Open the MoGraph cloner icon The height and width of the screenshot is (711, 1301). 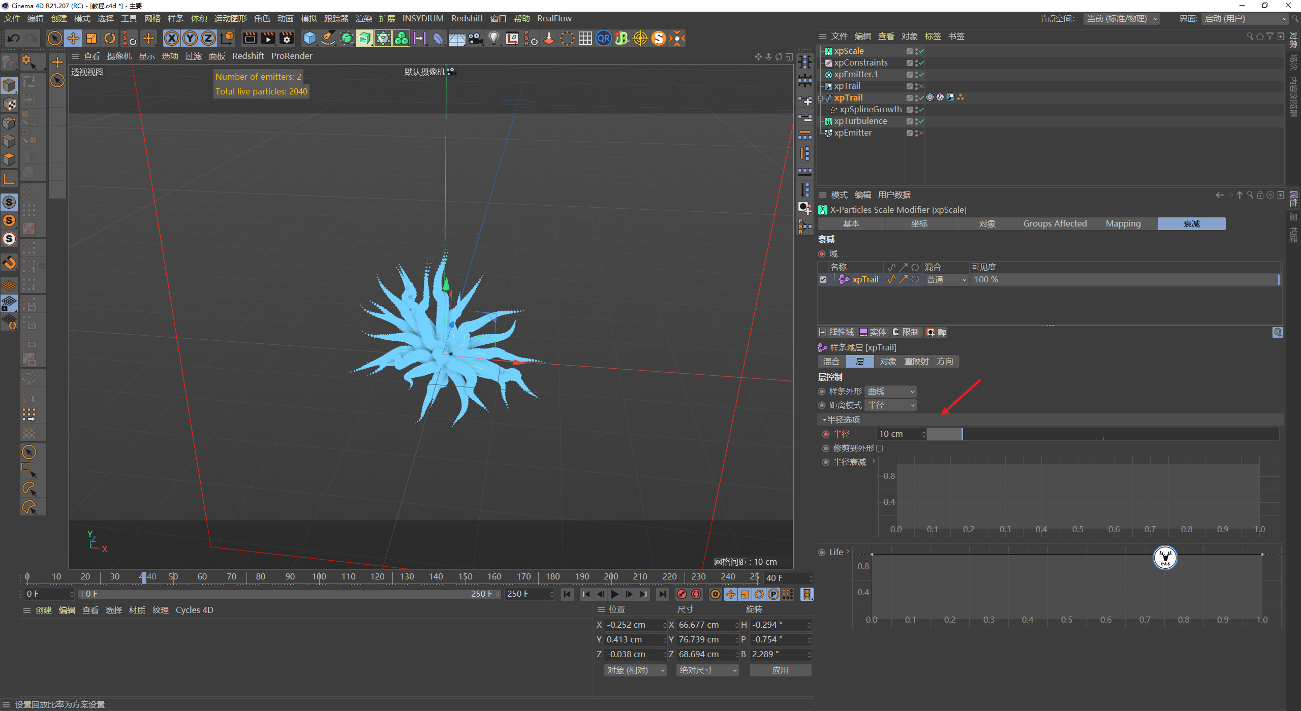click(401, 38)
